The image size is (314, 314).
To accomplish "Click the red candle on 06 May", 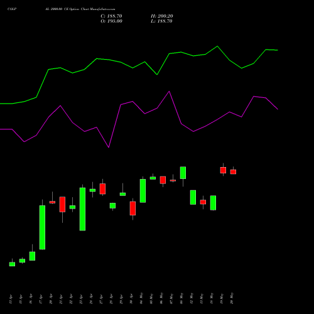I will 163,180.
